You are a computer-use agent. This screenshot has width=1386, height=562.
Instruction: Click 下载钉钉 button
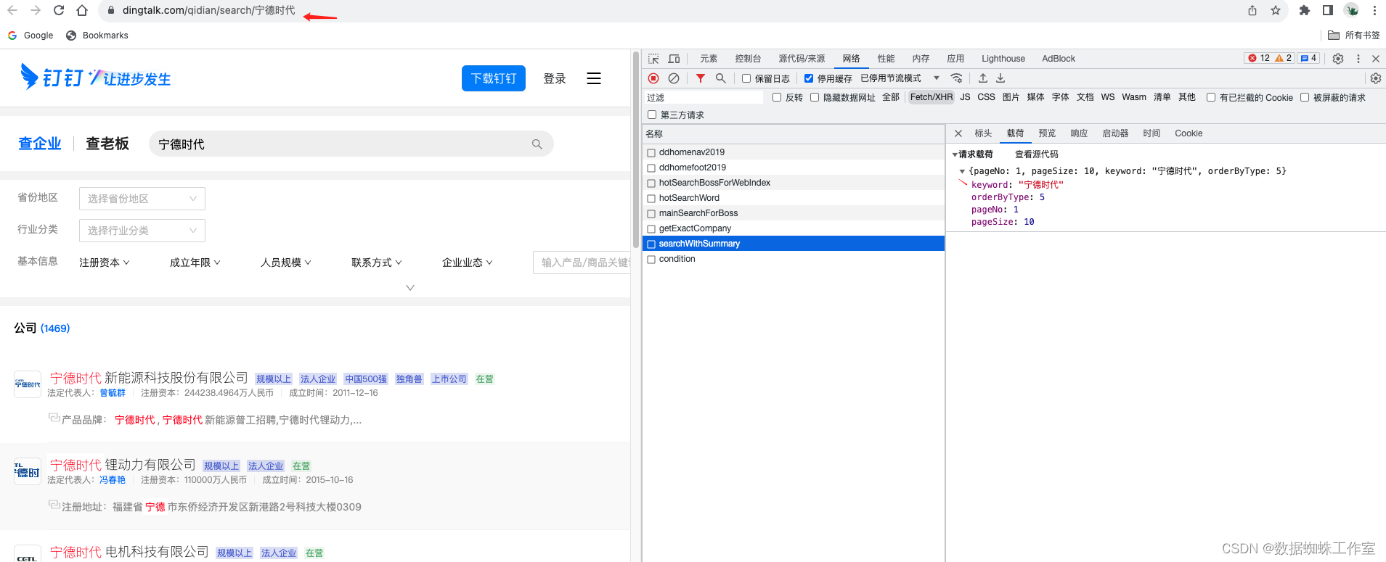coord(494,78)
